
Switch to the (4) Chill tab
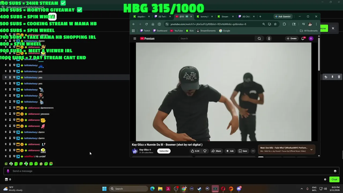click(x=247, y=17)
